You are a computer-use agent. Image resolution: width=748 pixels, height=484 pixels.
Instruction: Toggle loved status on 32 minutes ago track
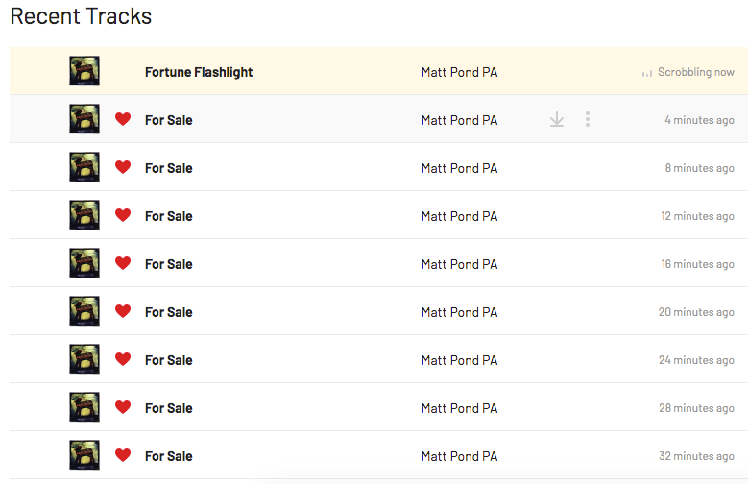(x=123, y=455)
